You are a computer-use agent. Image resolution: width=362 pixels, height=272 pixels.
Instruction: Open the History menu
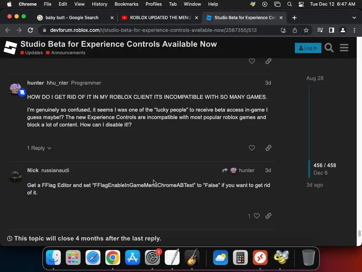coord(99,4)
